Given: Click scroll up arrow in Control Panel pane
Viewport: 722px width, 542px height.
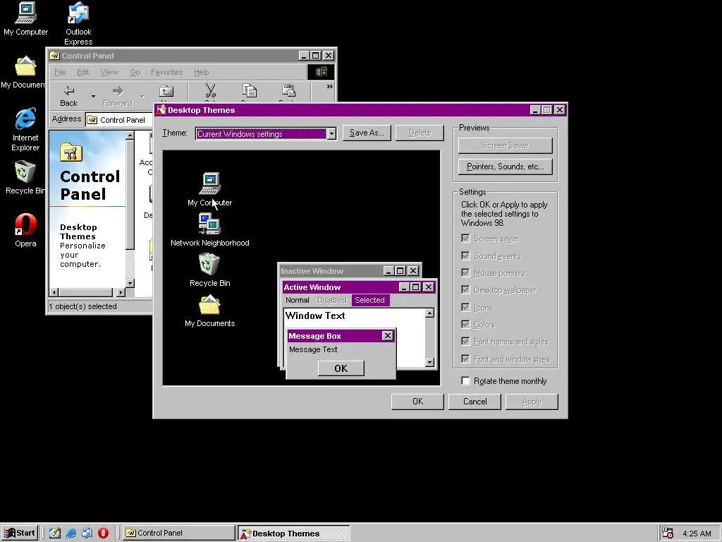Looking at the screenshot, I should (x=130, y=135).
